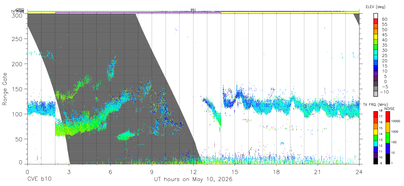Click the y-axis tick label '200'

point(17,64)
